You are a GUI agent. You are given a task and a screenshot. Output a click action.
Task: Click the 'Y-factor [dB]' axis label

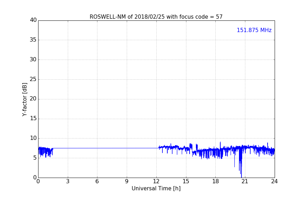pyautogui.click(x=24, y=100)
